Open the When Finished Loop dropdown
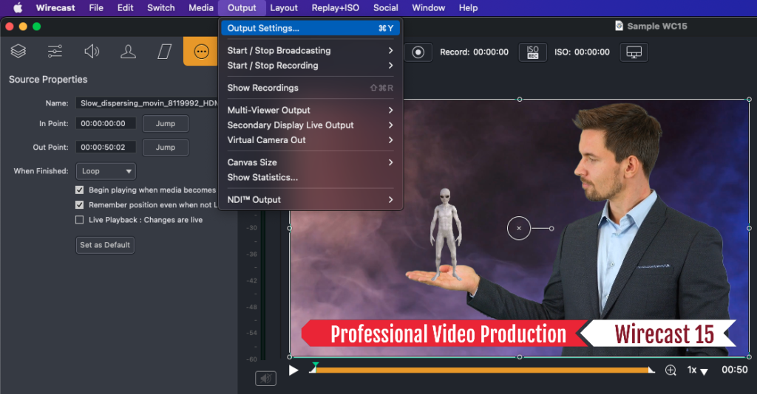This screenshot has height=394, width=757. 106,171
